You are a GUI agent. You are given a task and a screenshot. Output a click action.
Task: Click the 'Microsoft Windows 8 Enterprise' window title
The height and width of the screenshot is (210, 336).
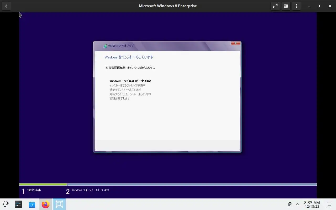pyautogui.click(x=168, y=6)
